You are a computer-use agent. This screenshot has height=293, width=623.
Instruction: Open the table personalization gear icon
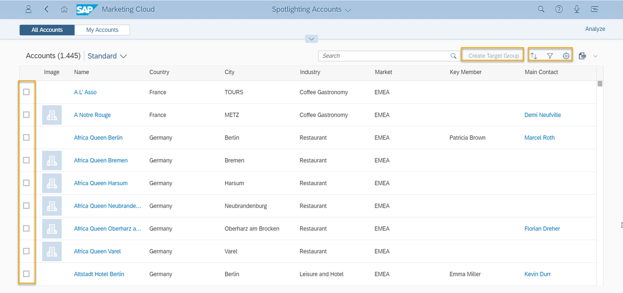click(566, 56)
